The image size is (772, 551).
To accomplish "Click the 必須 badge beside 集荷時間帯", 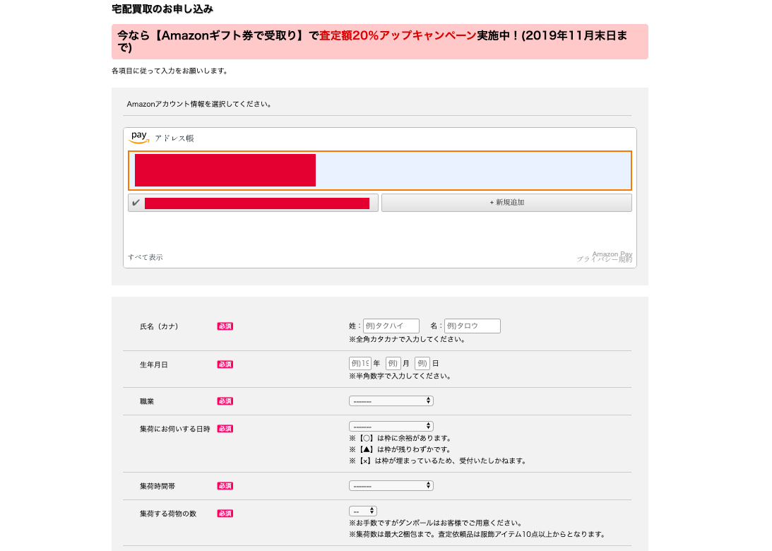I will [x=225, y=486].
